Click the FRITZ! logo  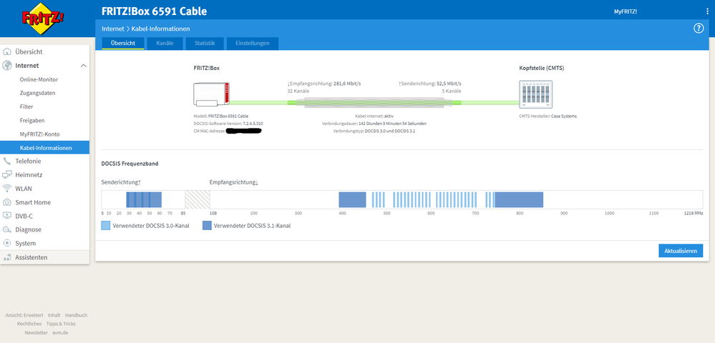(x=44, y=19)
